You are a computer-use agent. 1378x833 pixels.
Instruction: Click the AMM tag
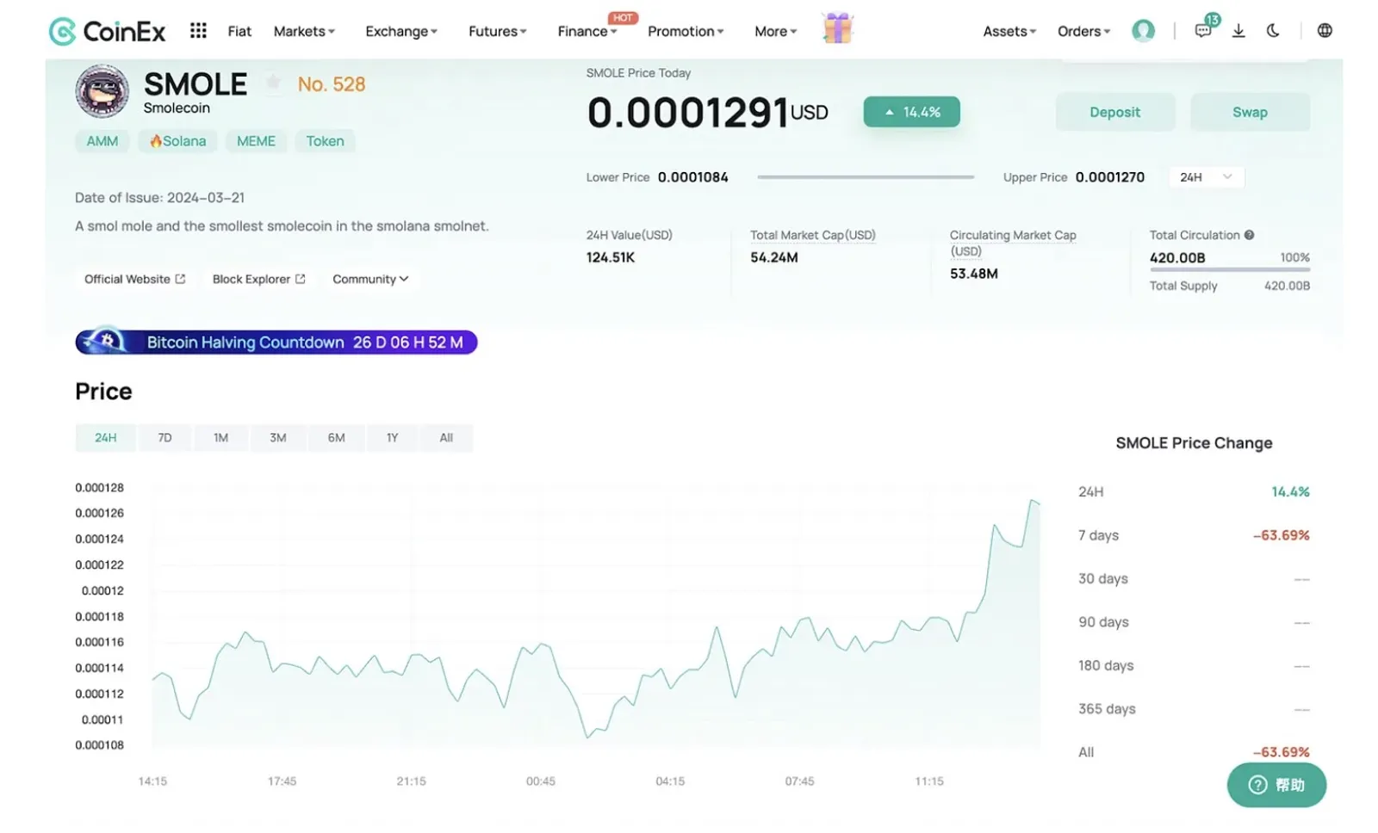coord(102,141)
